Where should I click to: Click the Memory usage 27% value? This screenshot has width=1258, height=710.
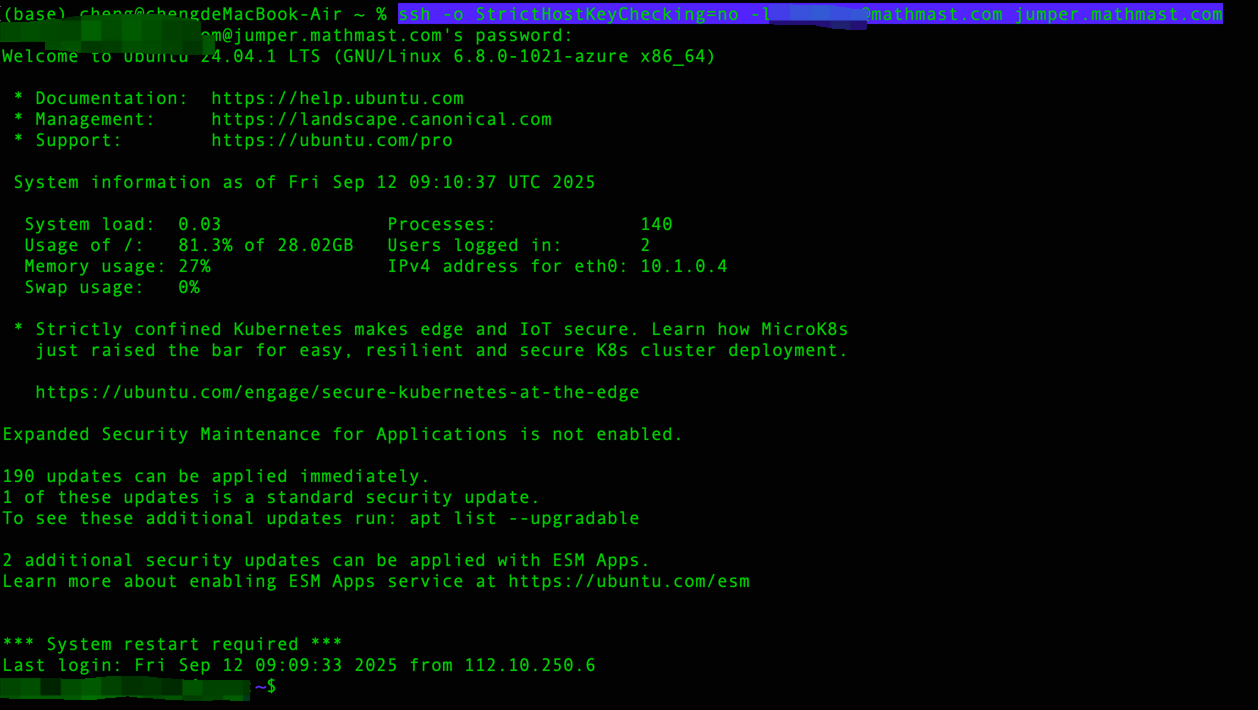pyautogui.click(x=194, y=266)
